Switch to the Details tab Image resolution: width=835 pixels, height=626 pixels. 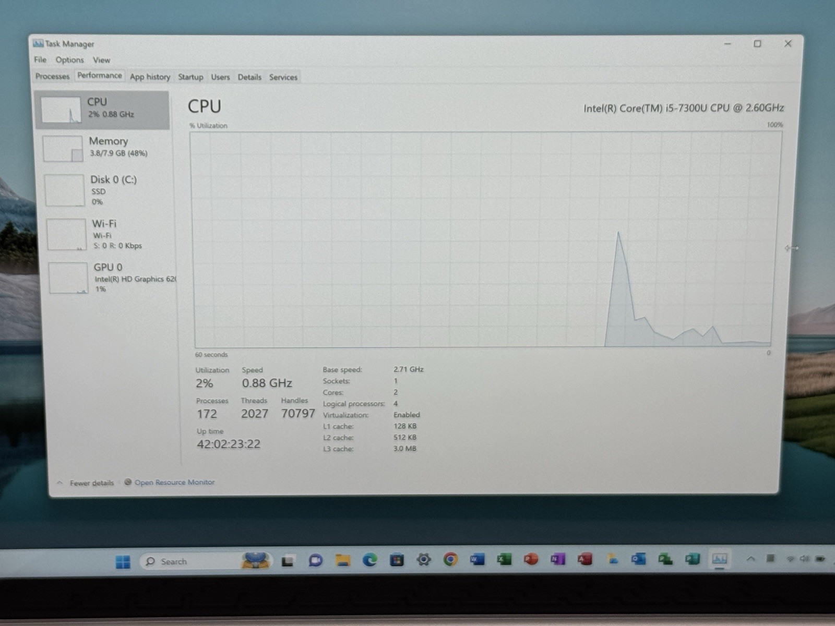249,77
